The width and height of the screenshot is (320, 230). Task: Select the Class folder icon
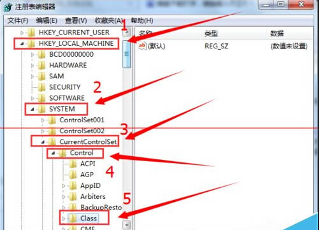pos(73,219)
